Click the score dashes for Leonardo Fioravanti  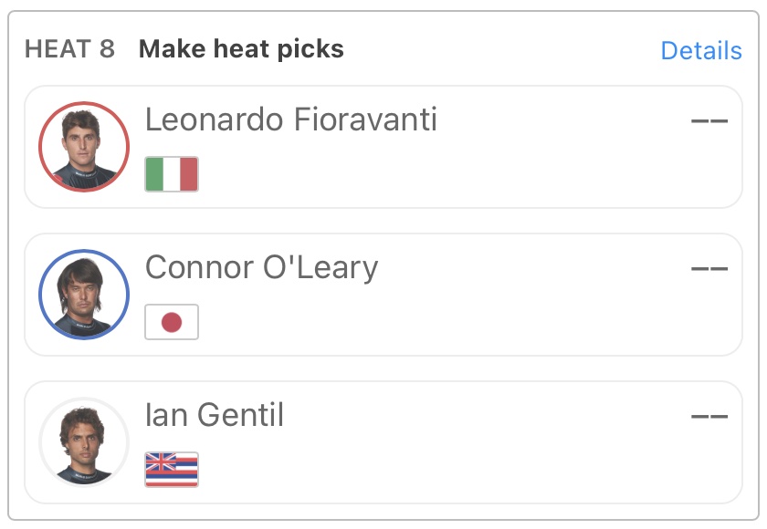point(709,120)
